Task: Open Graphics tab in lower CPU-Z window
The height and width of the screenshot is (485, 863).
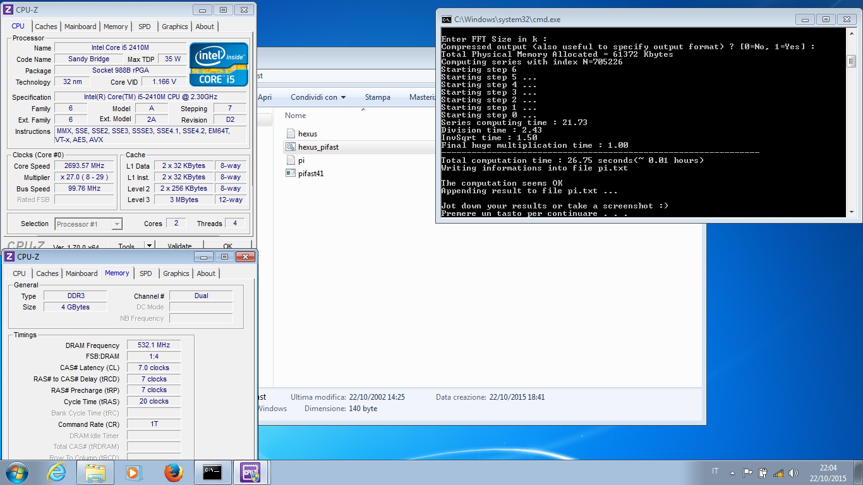Action: coord(176,273)
